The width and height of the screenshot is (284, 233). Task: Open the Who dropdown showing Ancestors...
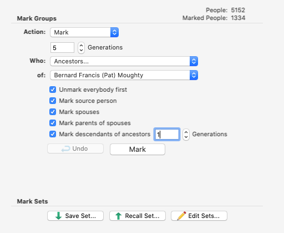coord(124,61)
